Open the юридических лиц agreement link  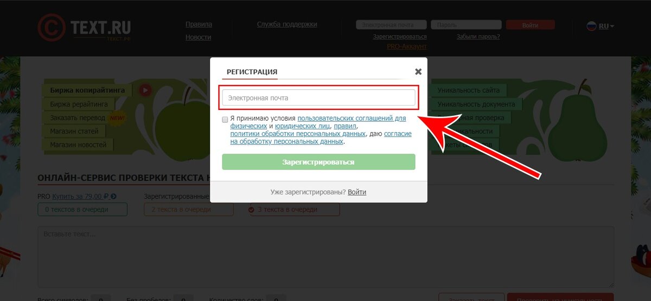coord(302,126)
